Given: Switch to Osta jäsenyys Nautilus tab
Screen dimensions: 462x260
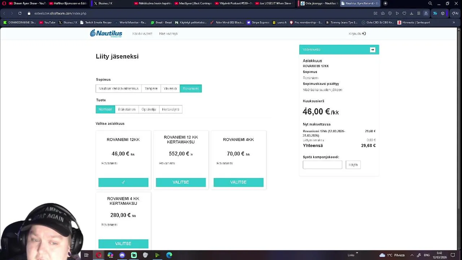Looking at the screenshot, I should 319,3.
